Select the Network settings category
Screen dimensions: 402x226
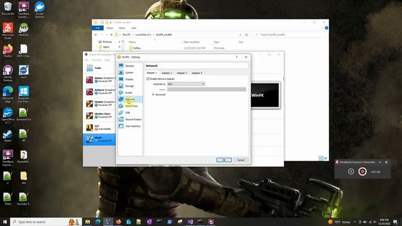pyautogui.click(x=130, y=99)
